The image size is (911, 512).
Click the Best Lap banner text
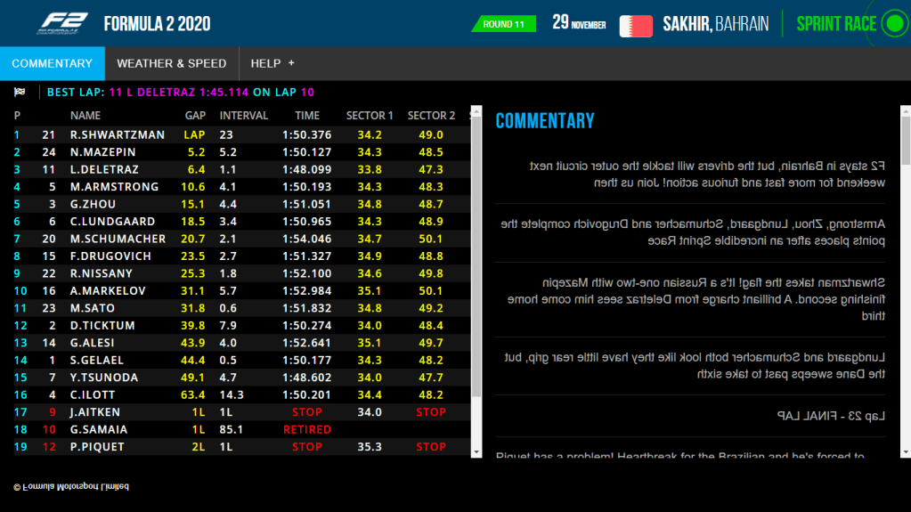coord(181,92)
